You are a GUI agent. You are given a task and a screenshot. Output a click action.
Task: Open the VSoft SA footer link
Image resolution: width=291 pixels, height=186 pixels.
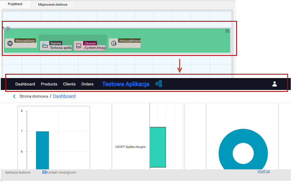[263, 171]
